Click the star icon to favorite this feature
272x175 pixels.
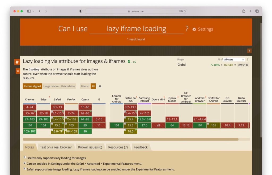click(17, 71)
